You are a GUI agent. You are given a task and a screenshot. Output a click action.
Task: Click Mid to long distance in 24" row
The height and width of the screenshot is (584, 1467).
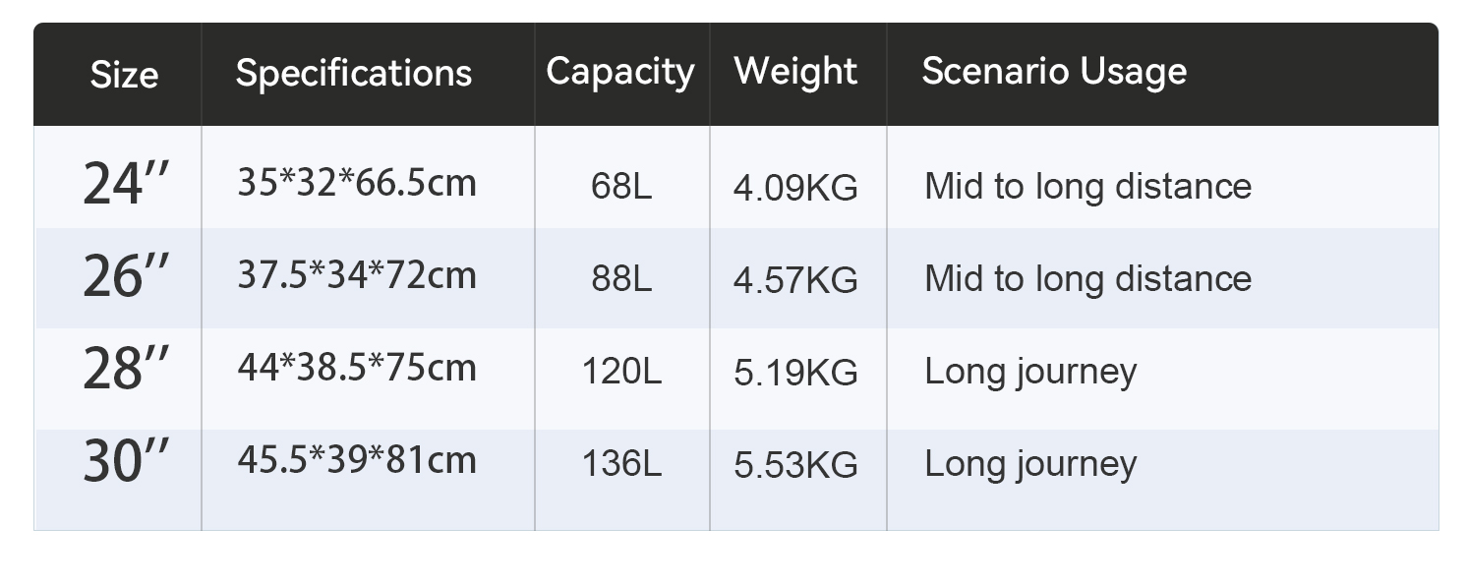pyautogui.click(x=1087, y=187)
